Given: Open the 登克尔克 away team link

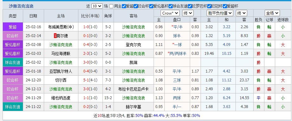Looking at the screenshot, I should (133, 45).
